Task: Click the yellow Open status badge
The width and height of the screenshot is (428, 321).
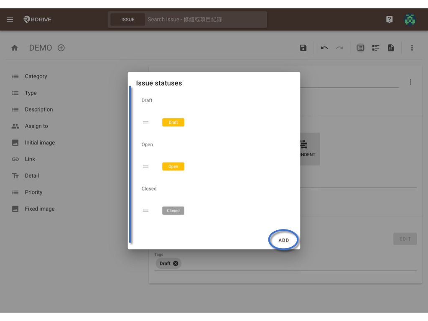Action: click(x=173, y=166)
